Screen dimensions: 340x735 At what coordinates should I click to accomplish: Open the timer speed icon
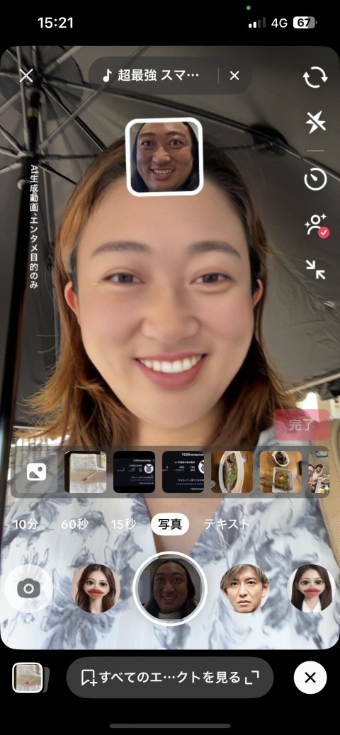(315, 179)
